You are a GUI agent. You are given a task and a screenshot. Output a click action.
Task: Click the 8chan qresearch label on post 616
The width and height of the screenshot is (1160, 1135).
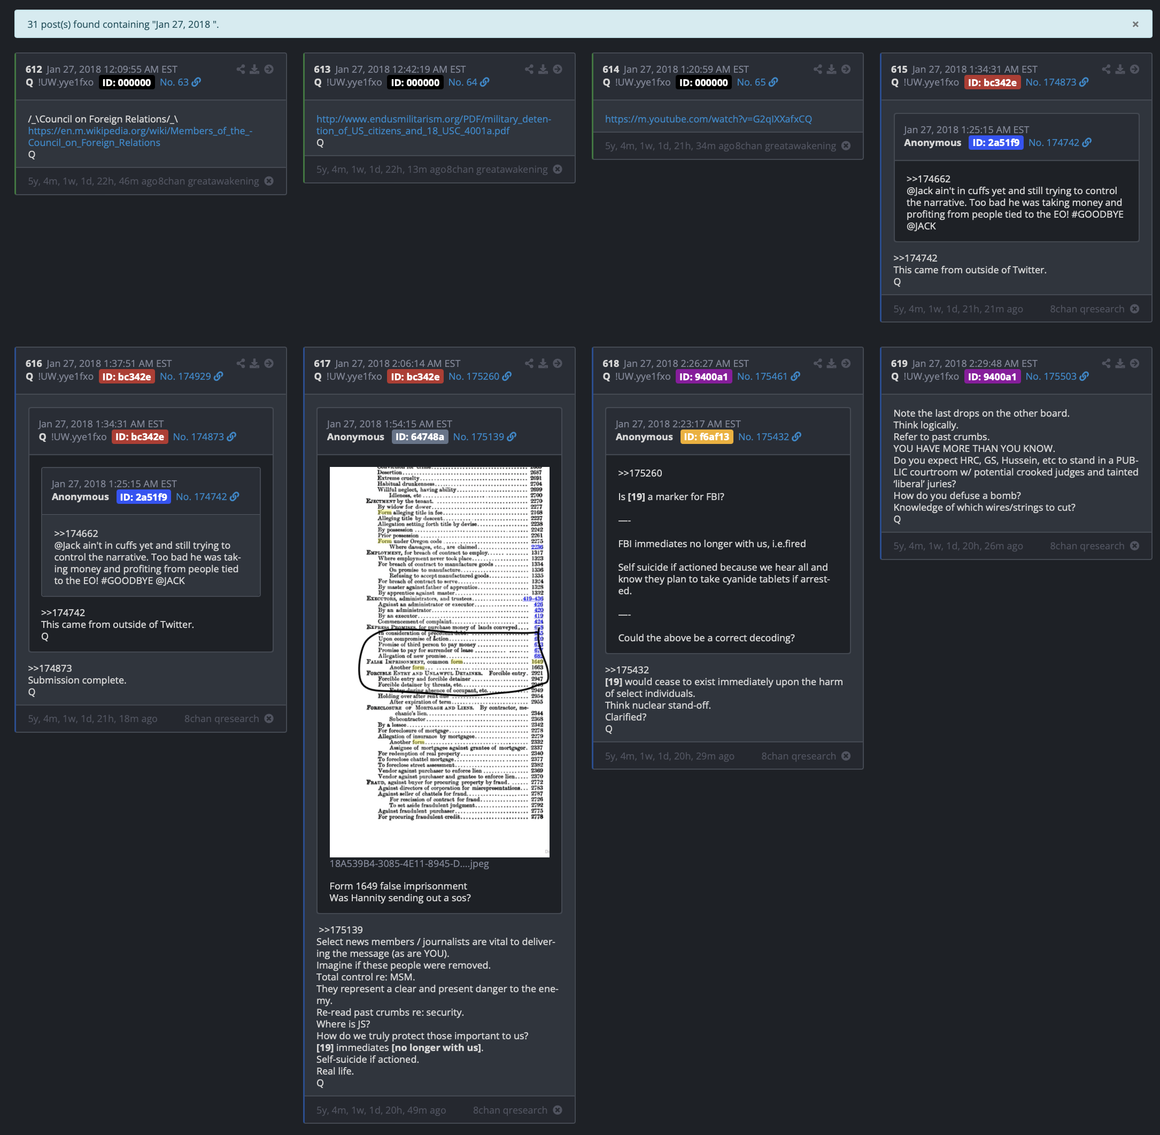(221, 718)
